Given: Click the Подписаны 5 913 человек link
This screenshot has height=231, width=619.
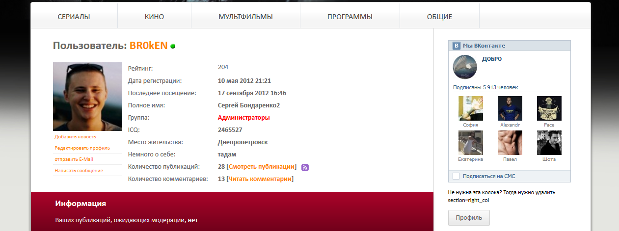Looking at the screenshot, I should pos(485,87).
